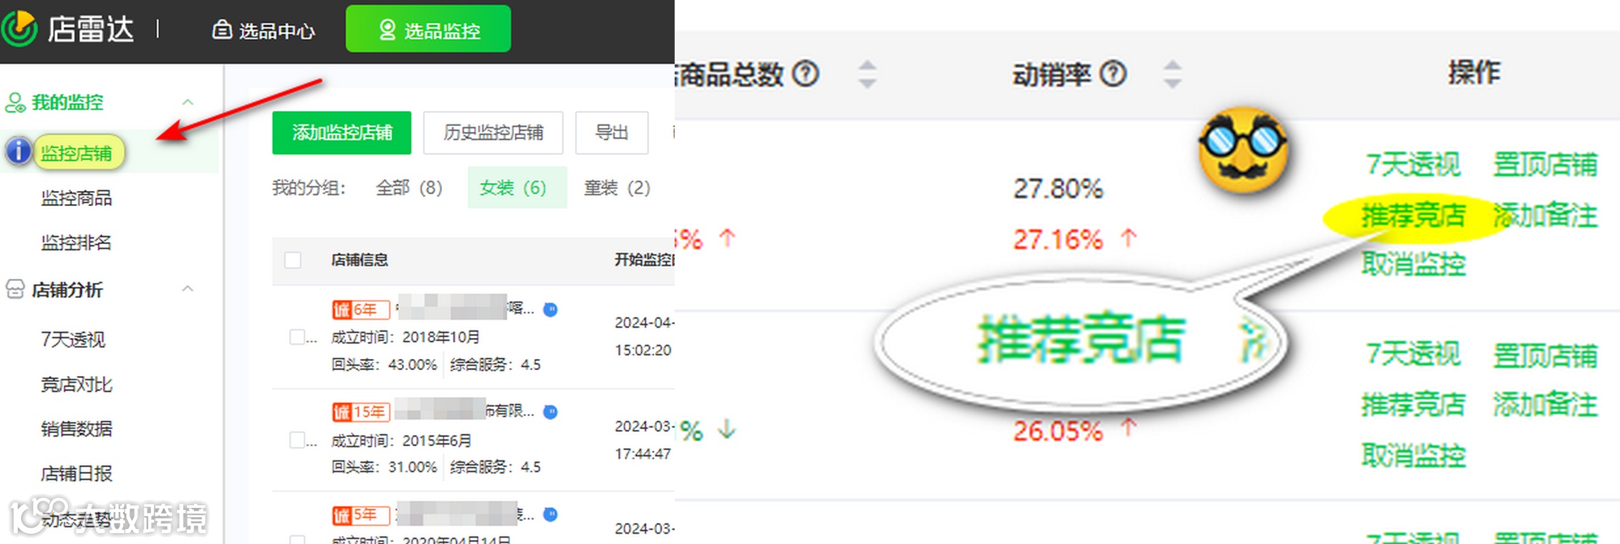Check the 15年 store row checkbox
The image size is (1620, 544).
(x=297, y=440)
